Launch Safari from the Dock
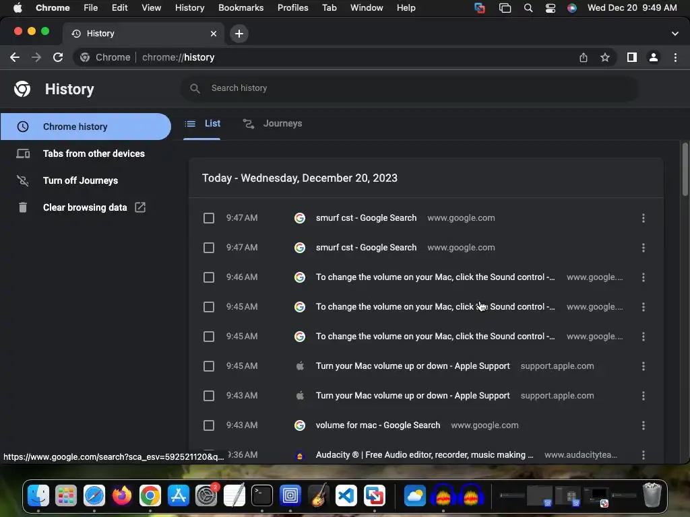This screenshot has width=690, height=517. pos(94,495)
